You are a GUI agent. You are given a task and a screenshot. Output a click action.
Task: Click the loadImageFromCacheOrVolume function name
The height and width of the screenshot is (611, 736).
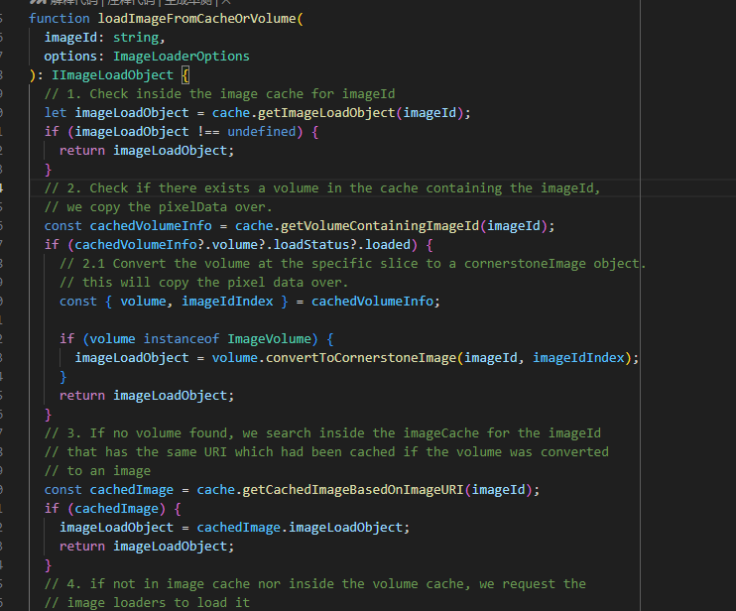coord(197,18)
